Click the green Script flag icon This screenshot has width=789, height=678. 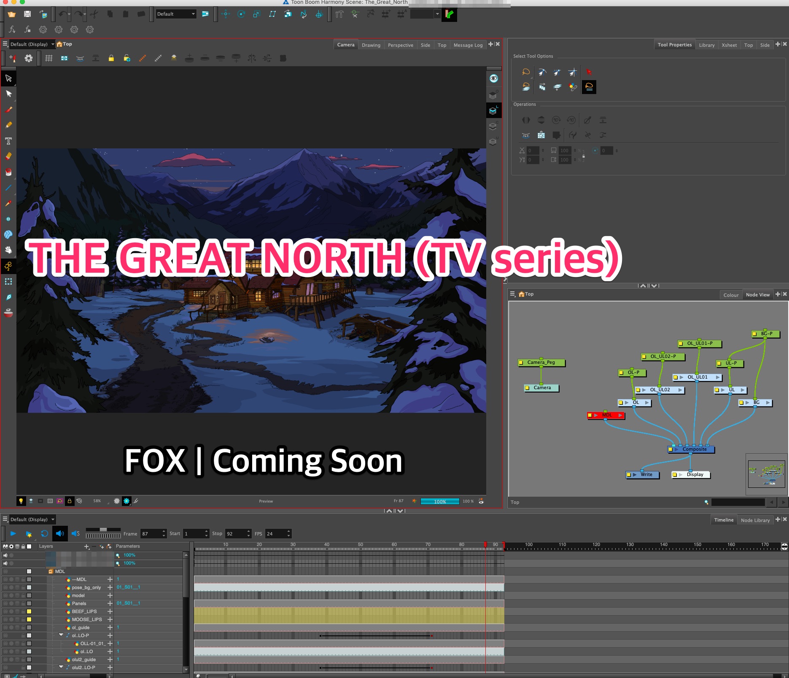tap(450, 14)
